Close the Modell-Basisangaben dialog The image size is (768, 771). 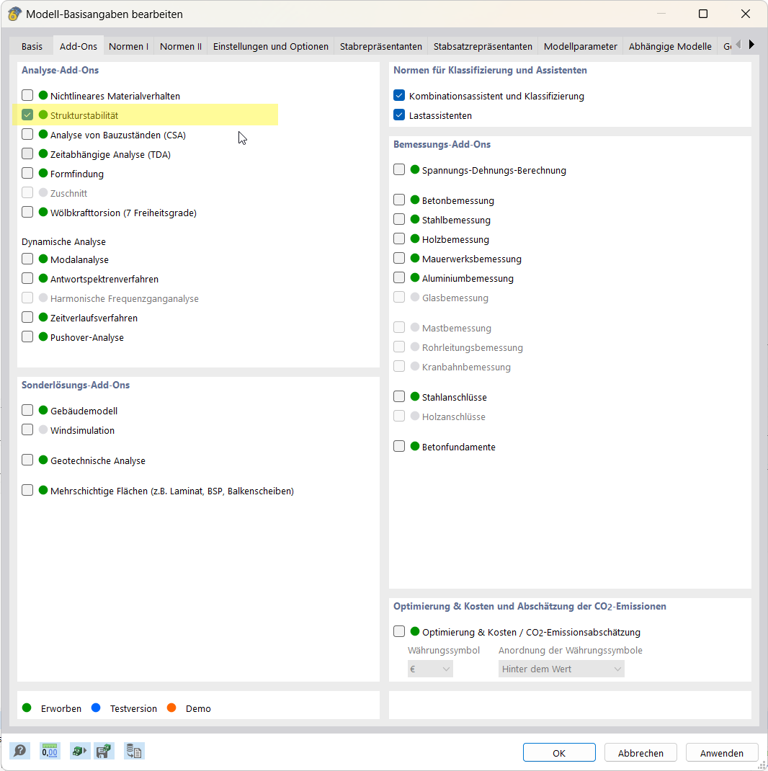point(746,14)
